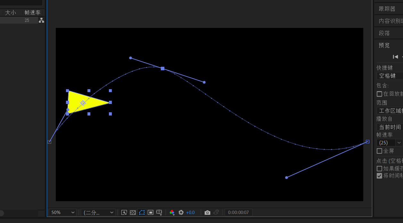Image resolution: width=403 pixels, height=223 pixels.
Task: Sort by 帧速率 column header
Action: 33,13
